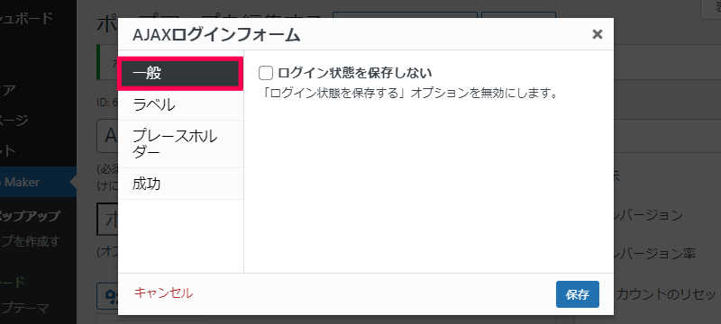721x324 pixels.
Task: Open the ポップアップテーマ sidebar entry
Action: [25, 308]
